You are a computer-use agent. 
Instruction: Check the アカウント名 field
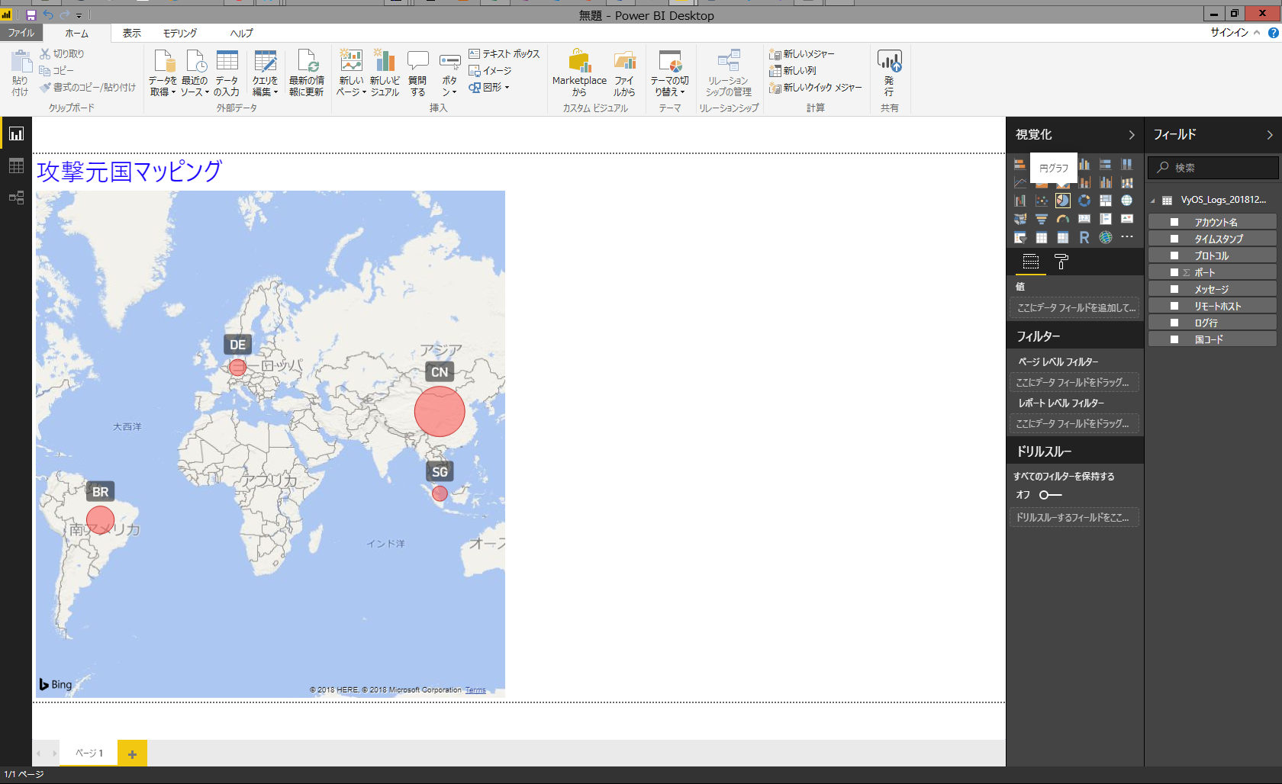pos(1174,222)
